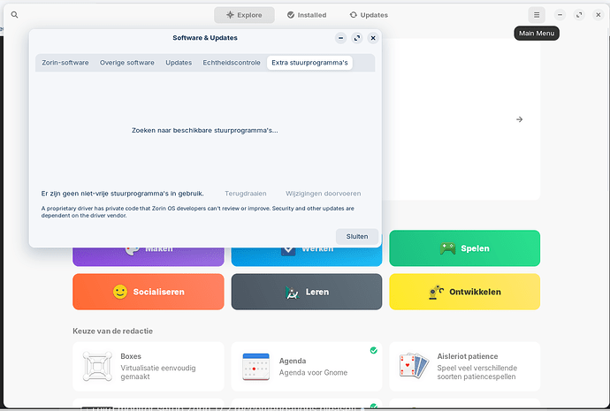Close the Software store window
Image resolution: width=610 pixels, height=411 pixels.
click(599, 15)
